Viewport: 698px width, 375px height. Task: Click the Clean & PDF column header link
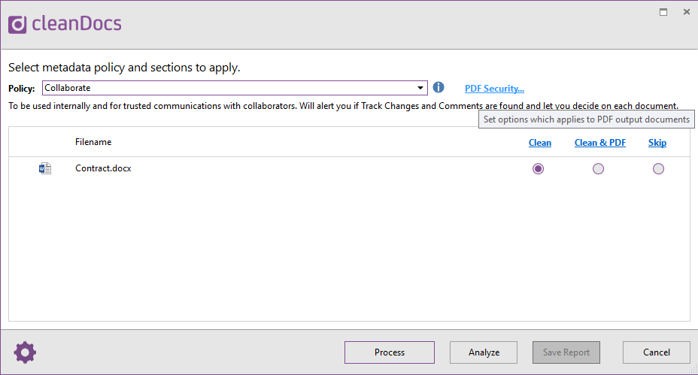point(600,143)
